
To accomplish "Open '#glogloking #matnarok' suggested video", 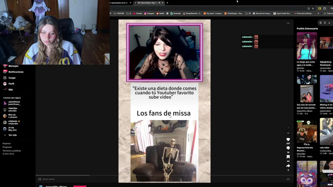I will tap(326, 46).
